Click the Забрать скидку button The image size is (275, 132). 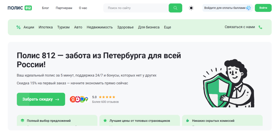pos(41,99)
